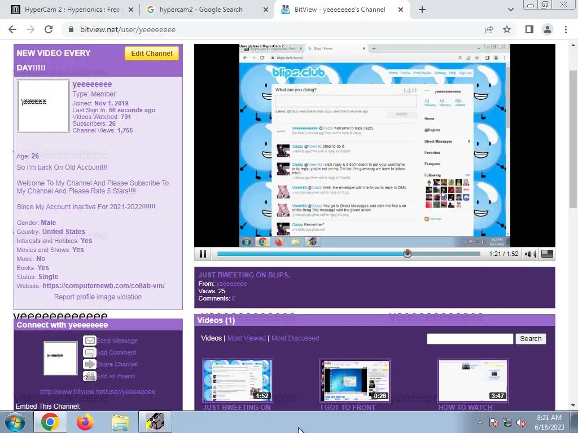Open the Chrome profile menu
578x433 pixels.
[x=548, y=29]
